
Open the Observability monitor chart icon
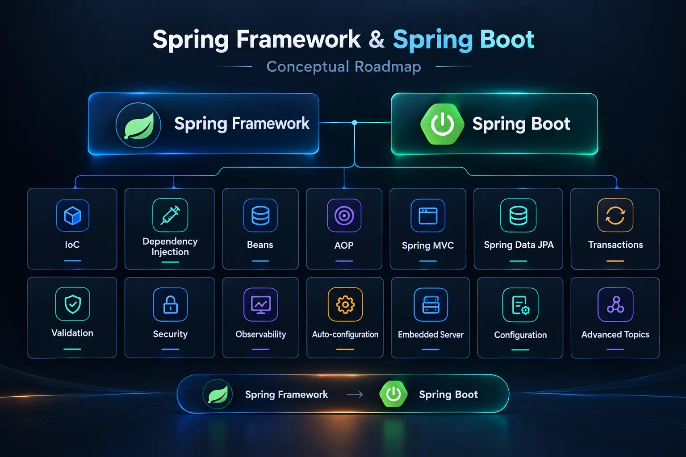[x=261, y=304]
